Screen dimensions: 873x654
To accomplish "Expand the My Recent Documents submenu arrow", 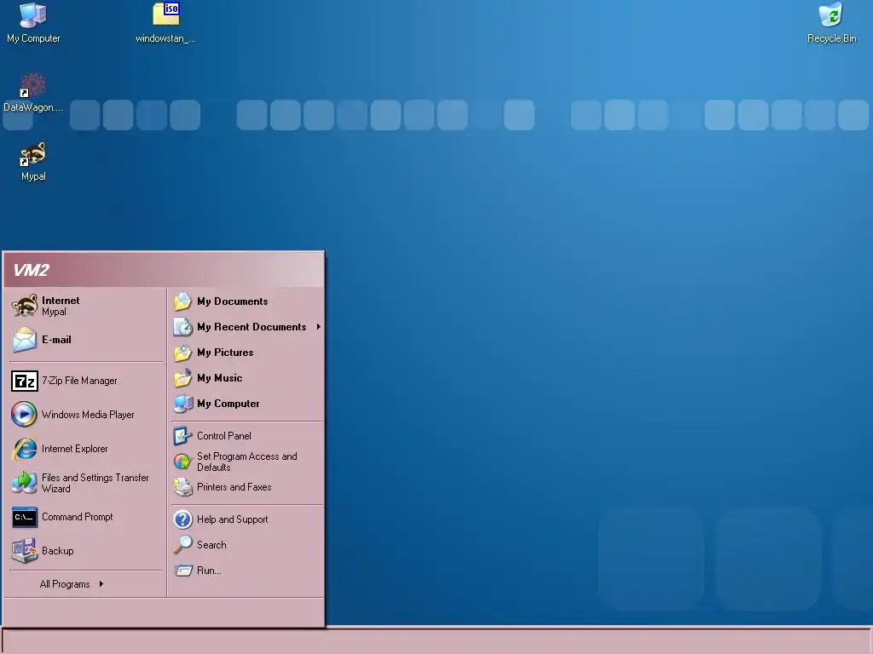I will tap(319, 327).
